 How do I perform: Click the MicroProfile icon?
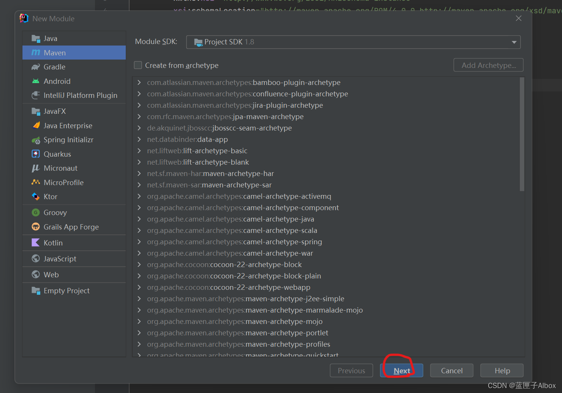(x=36, y=182)
